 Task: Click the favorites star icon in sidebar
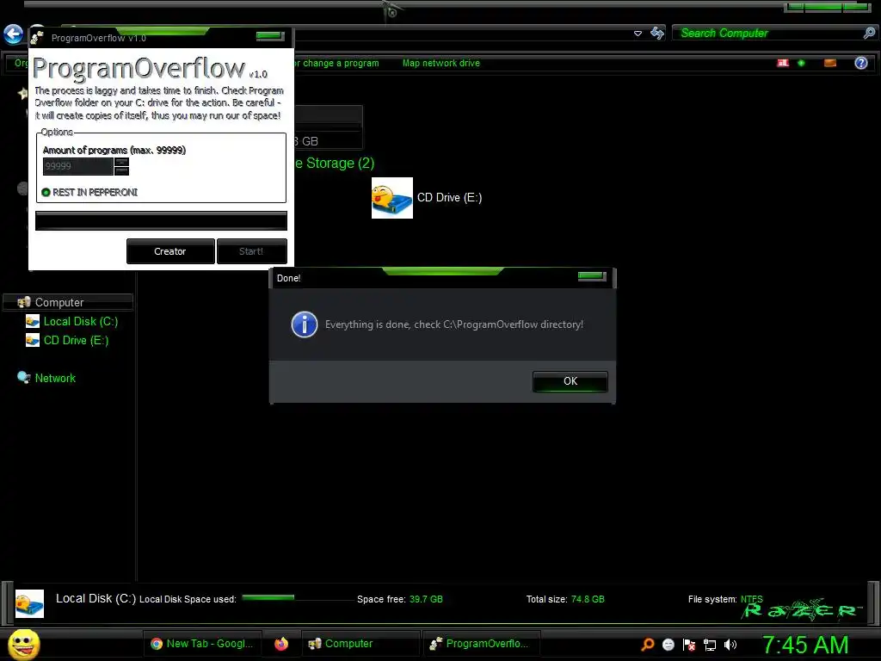[x=22, y=93]
